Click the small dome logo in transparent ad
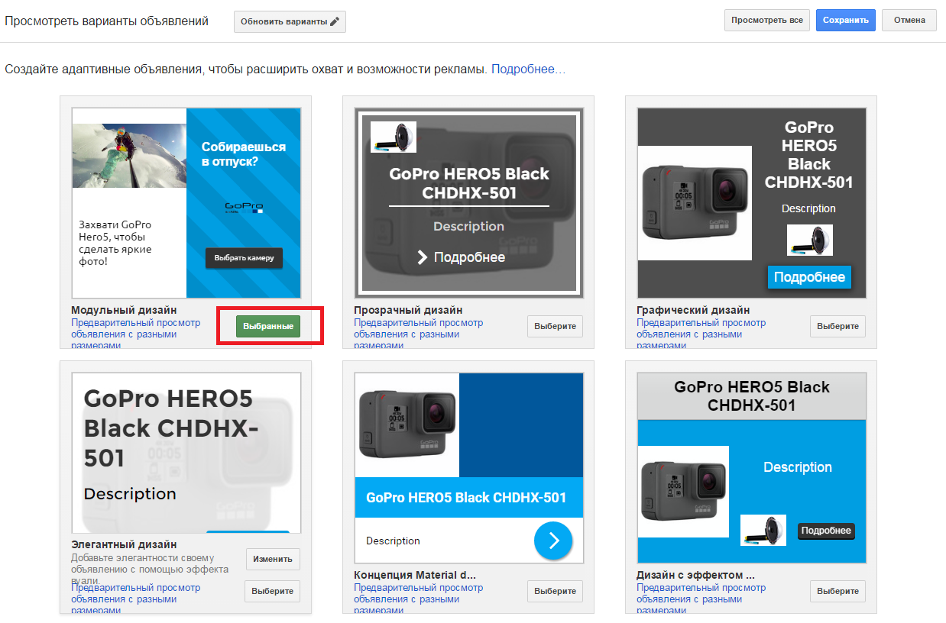Image resolution: width=946 pixels, height=623 pixels. tap(394, 137)
